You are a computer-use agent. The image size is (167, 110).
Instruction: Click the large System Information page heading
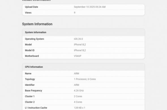point(37,24)
